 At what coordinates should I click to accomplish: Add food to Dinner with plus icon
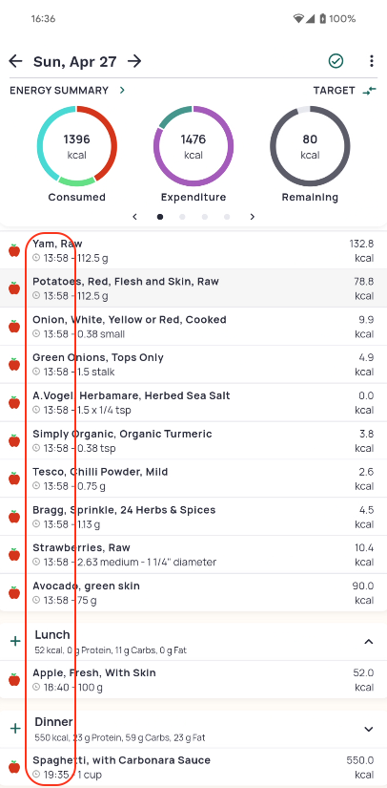point(15,728)
